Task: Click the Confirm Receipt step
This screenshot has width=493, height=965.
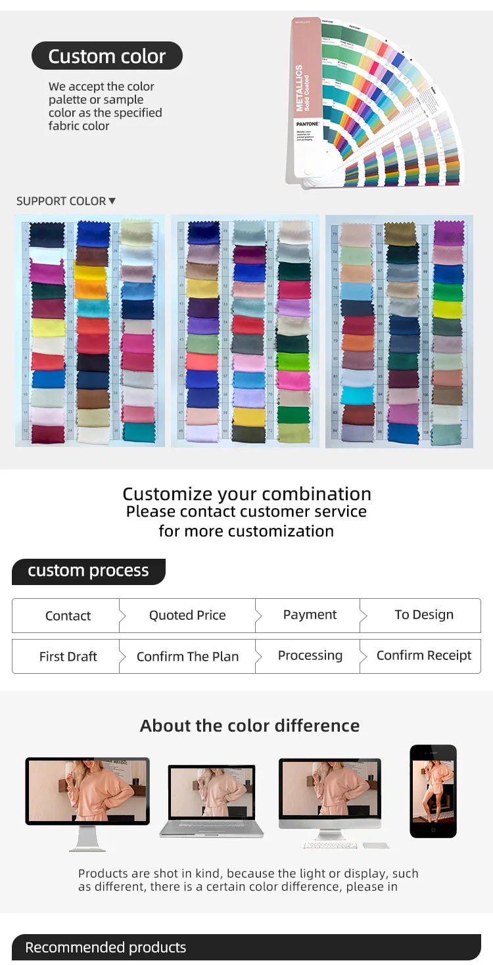Action: coord(424,656)
